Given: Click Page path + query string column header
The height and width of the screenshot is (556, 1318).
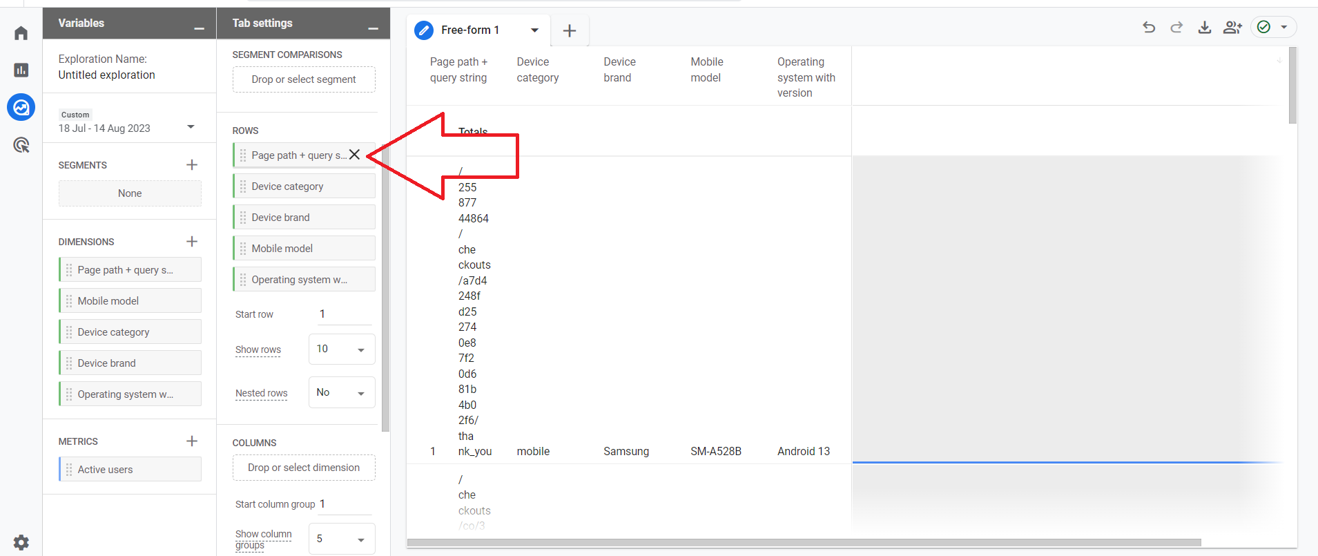Looking at the screenshot, I should click(x=458, y=70).
